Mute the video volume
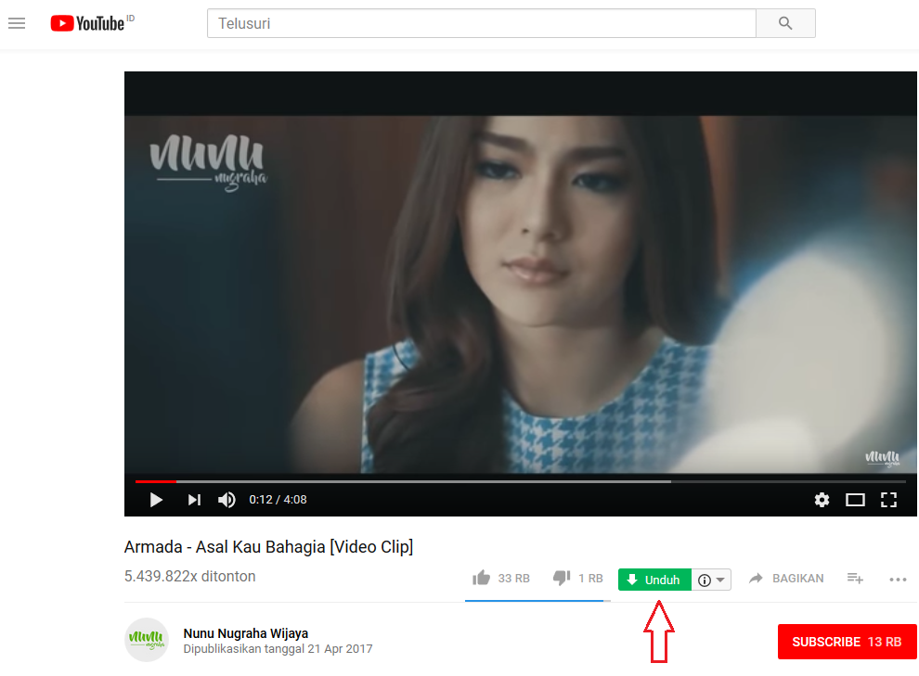 [x=227, y=500]
